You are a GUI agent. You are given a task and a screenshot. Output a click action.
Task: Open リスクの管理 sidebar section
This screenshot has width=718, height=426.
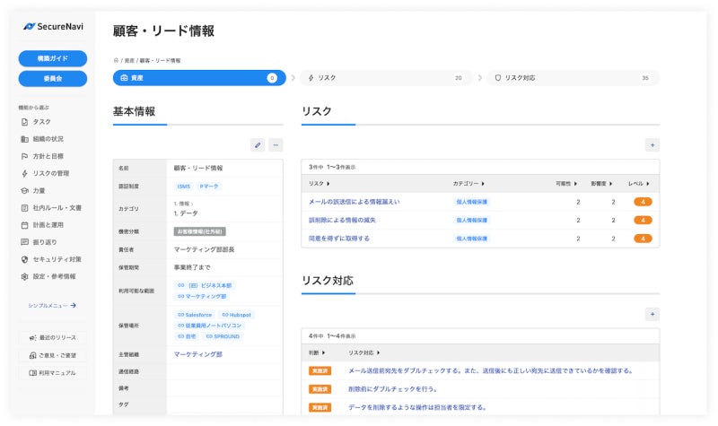pyautogui.click(x=46, y=173)
